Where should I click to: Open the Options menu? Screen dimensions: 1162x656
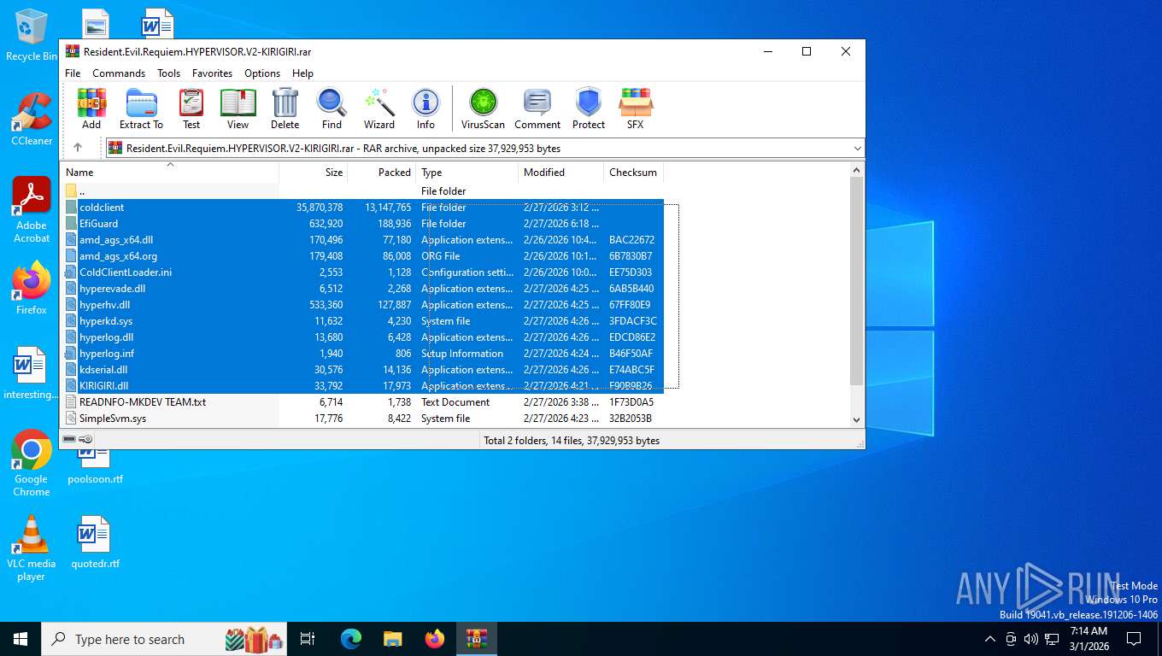pos(262,73)
